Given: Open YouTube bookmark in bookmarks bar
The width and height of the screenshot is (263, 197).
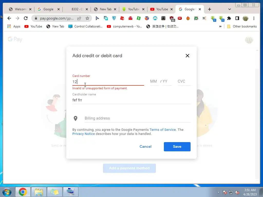Looking at the screenshot, I should (x=33, y=26).
